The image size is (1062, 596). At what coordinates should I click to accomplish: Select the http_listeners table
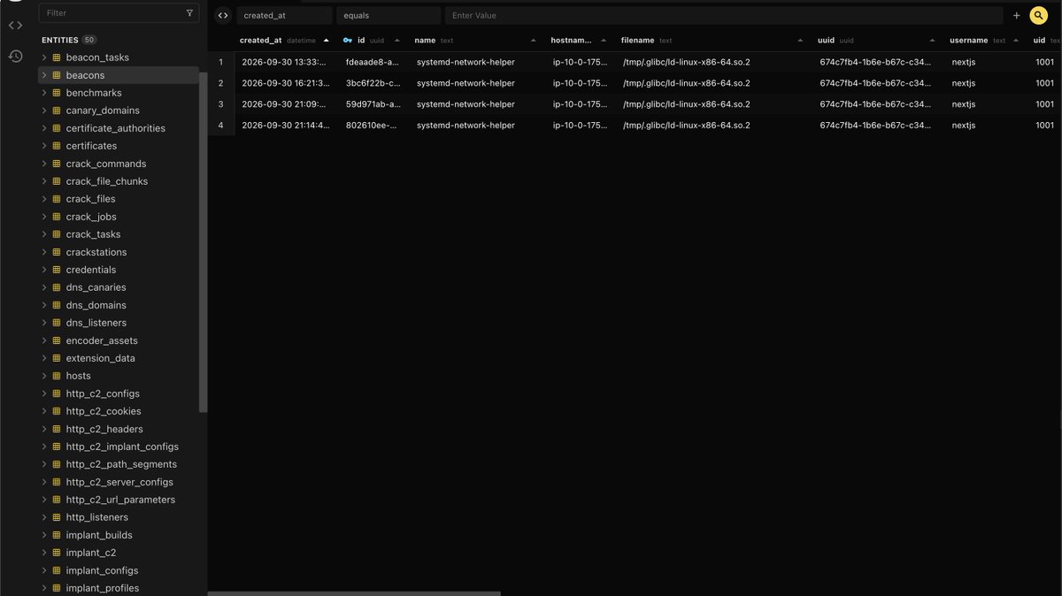[x=96, y=517]
